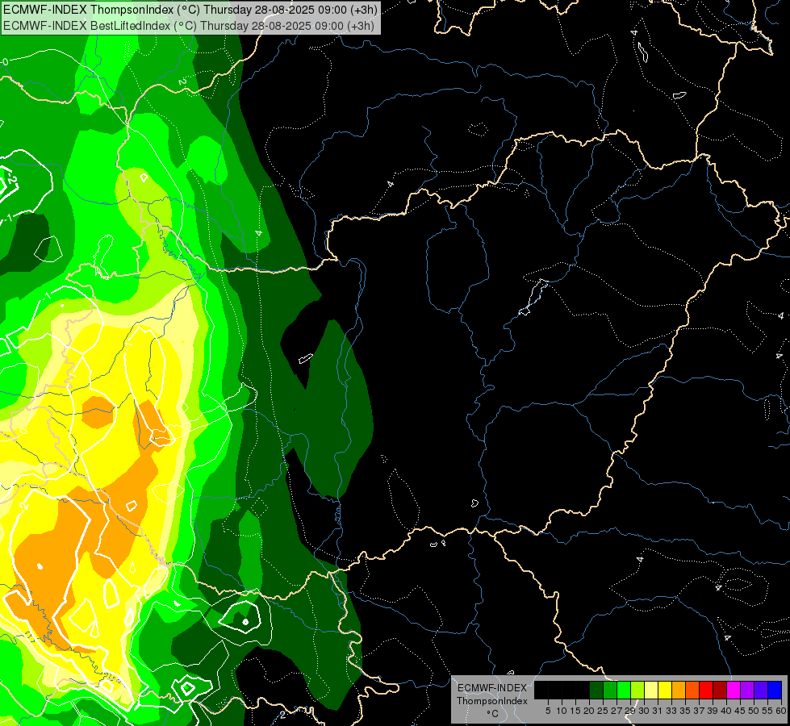Select the medium green 25–27 legend swatch
790x726 pixels.
pos(610,690)
